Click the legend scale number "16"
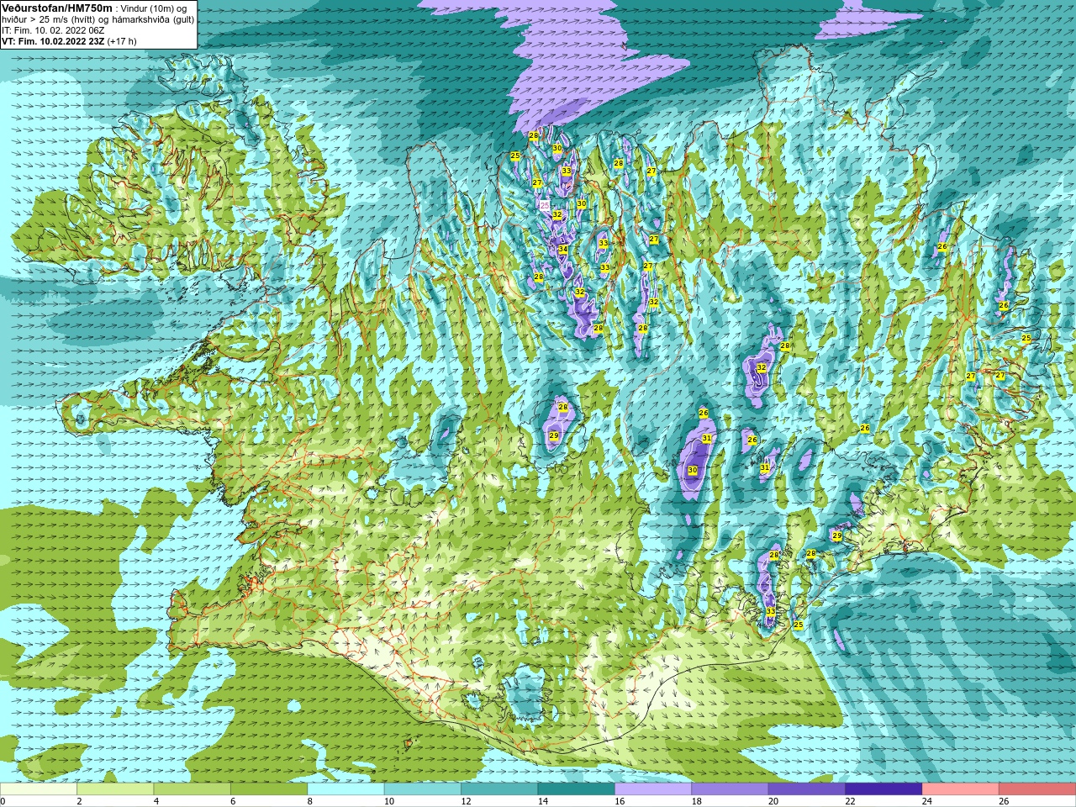This screenshot has height=807, width=1076. (620, 802)
